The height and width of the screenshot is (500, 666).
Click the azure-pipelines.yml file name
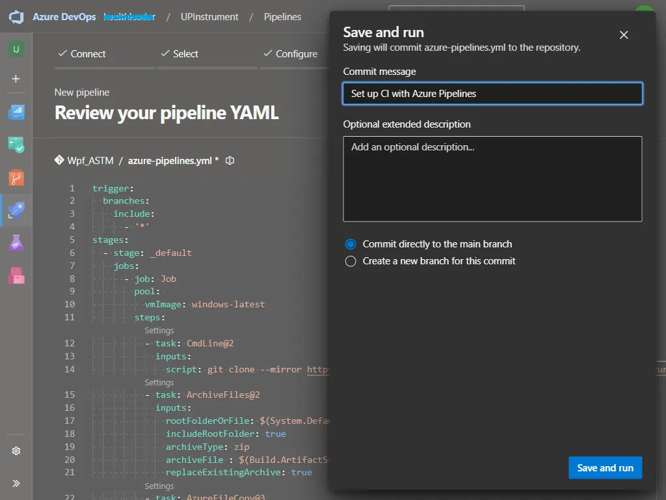[x=170, y=161]
